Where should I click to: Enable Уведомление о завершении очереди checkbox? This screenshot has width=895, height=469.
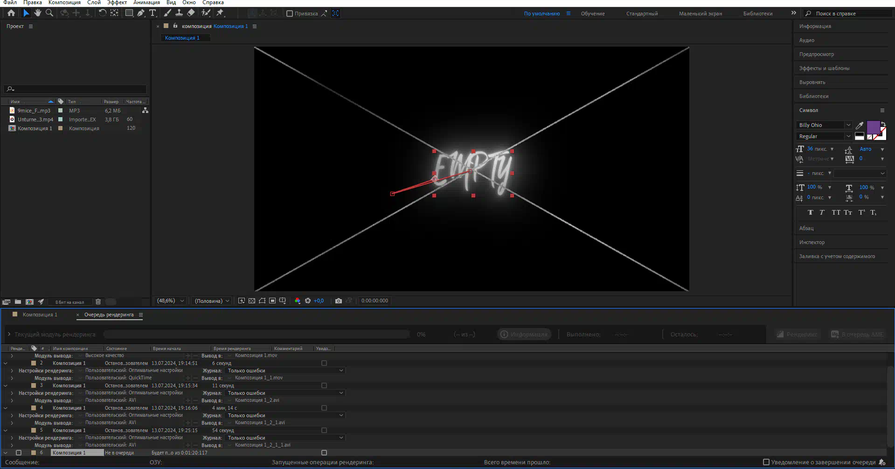pyautogui.click(x=766, y=462)
